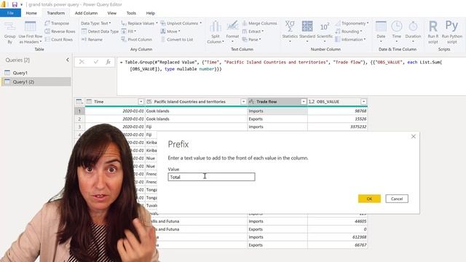Image resolution: width=466 pixels, height=262 pixels.
Task: Click Use First Row as Headers
Action: point(31,33)
